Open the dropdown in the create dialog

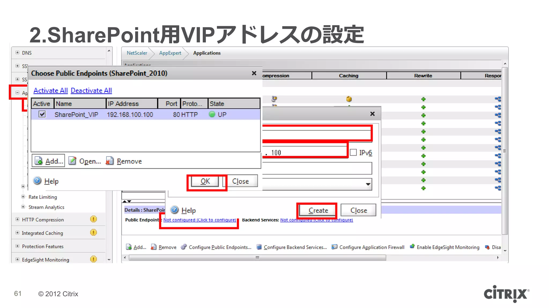[368, 184]
